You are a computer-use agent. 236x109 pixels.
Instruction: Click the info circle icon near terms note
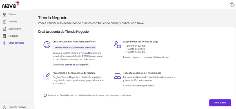tap(45, 95)
